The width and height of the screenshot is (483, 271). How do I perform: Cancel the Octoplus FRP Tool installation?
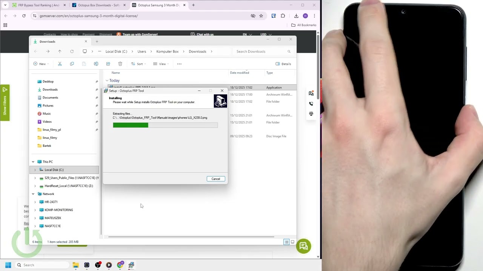pos(215,179)
